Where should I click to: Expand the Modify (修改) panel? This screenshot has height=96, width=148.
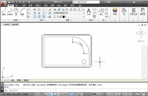click(x=42, y=20)
